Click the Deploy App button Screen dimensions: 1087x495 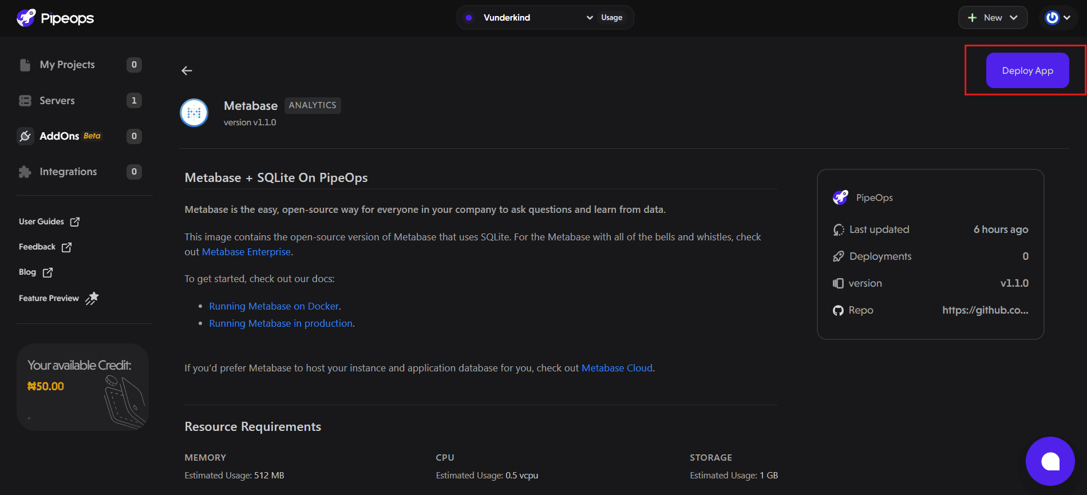[x=1027, y=70]
